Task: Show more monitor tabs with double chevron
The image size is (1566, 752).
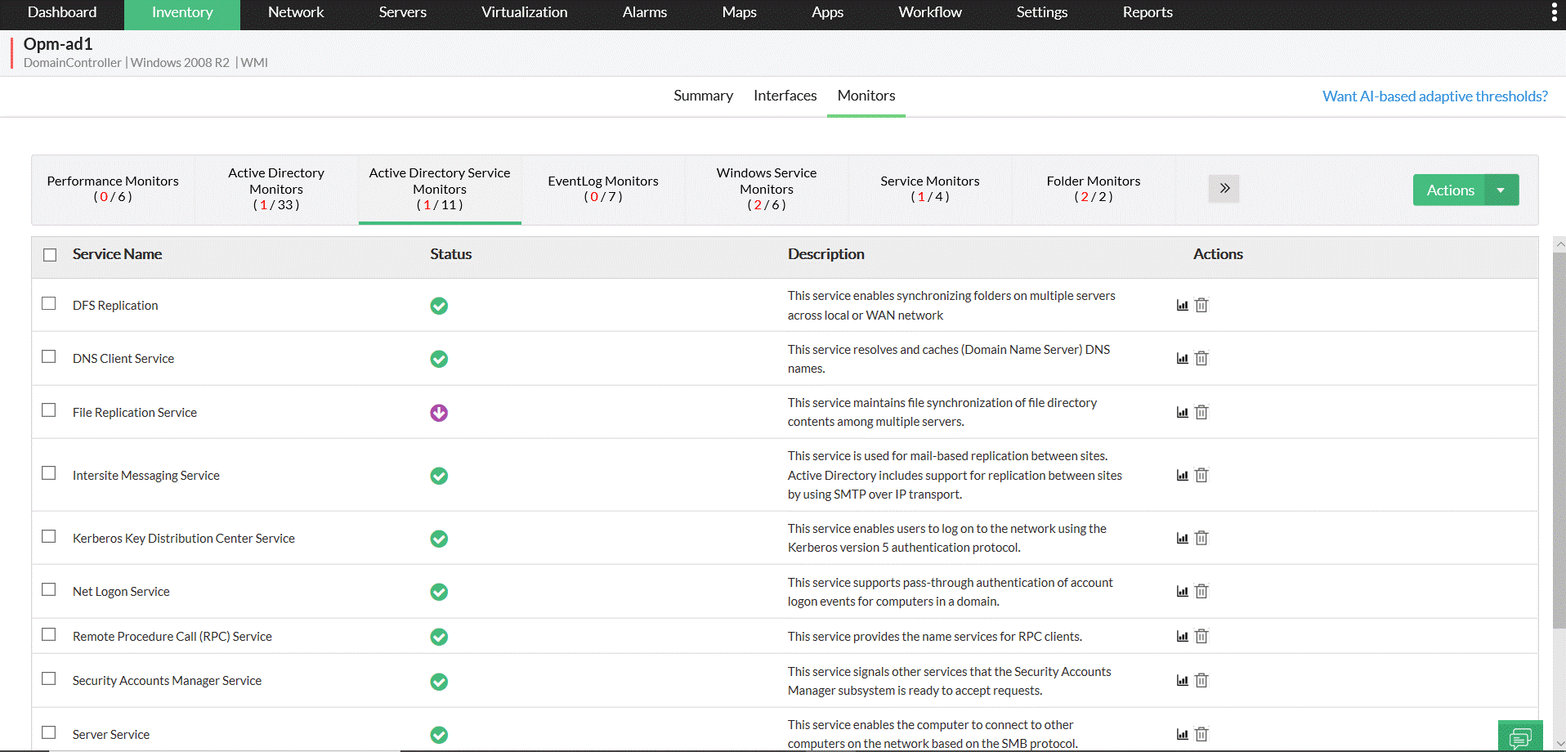Action: point(1224,189)
